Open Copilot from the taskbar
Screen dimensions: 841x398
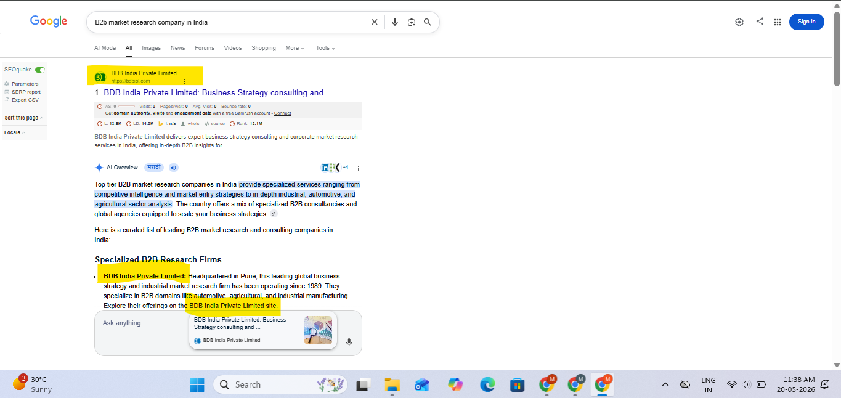tap(455, 384)
